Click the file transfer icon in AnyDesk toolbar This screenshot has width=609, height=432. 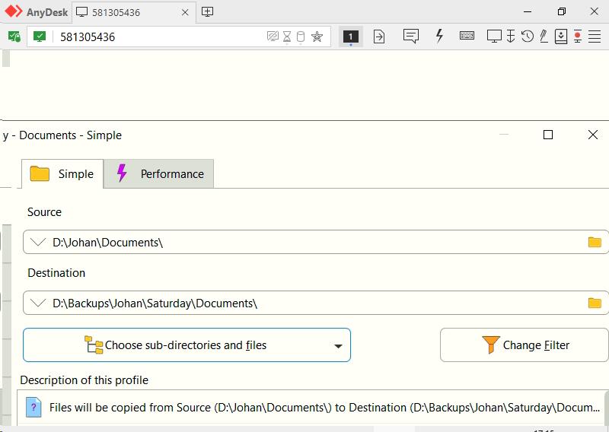[x=379, y=37]
